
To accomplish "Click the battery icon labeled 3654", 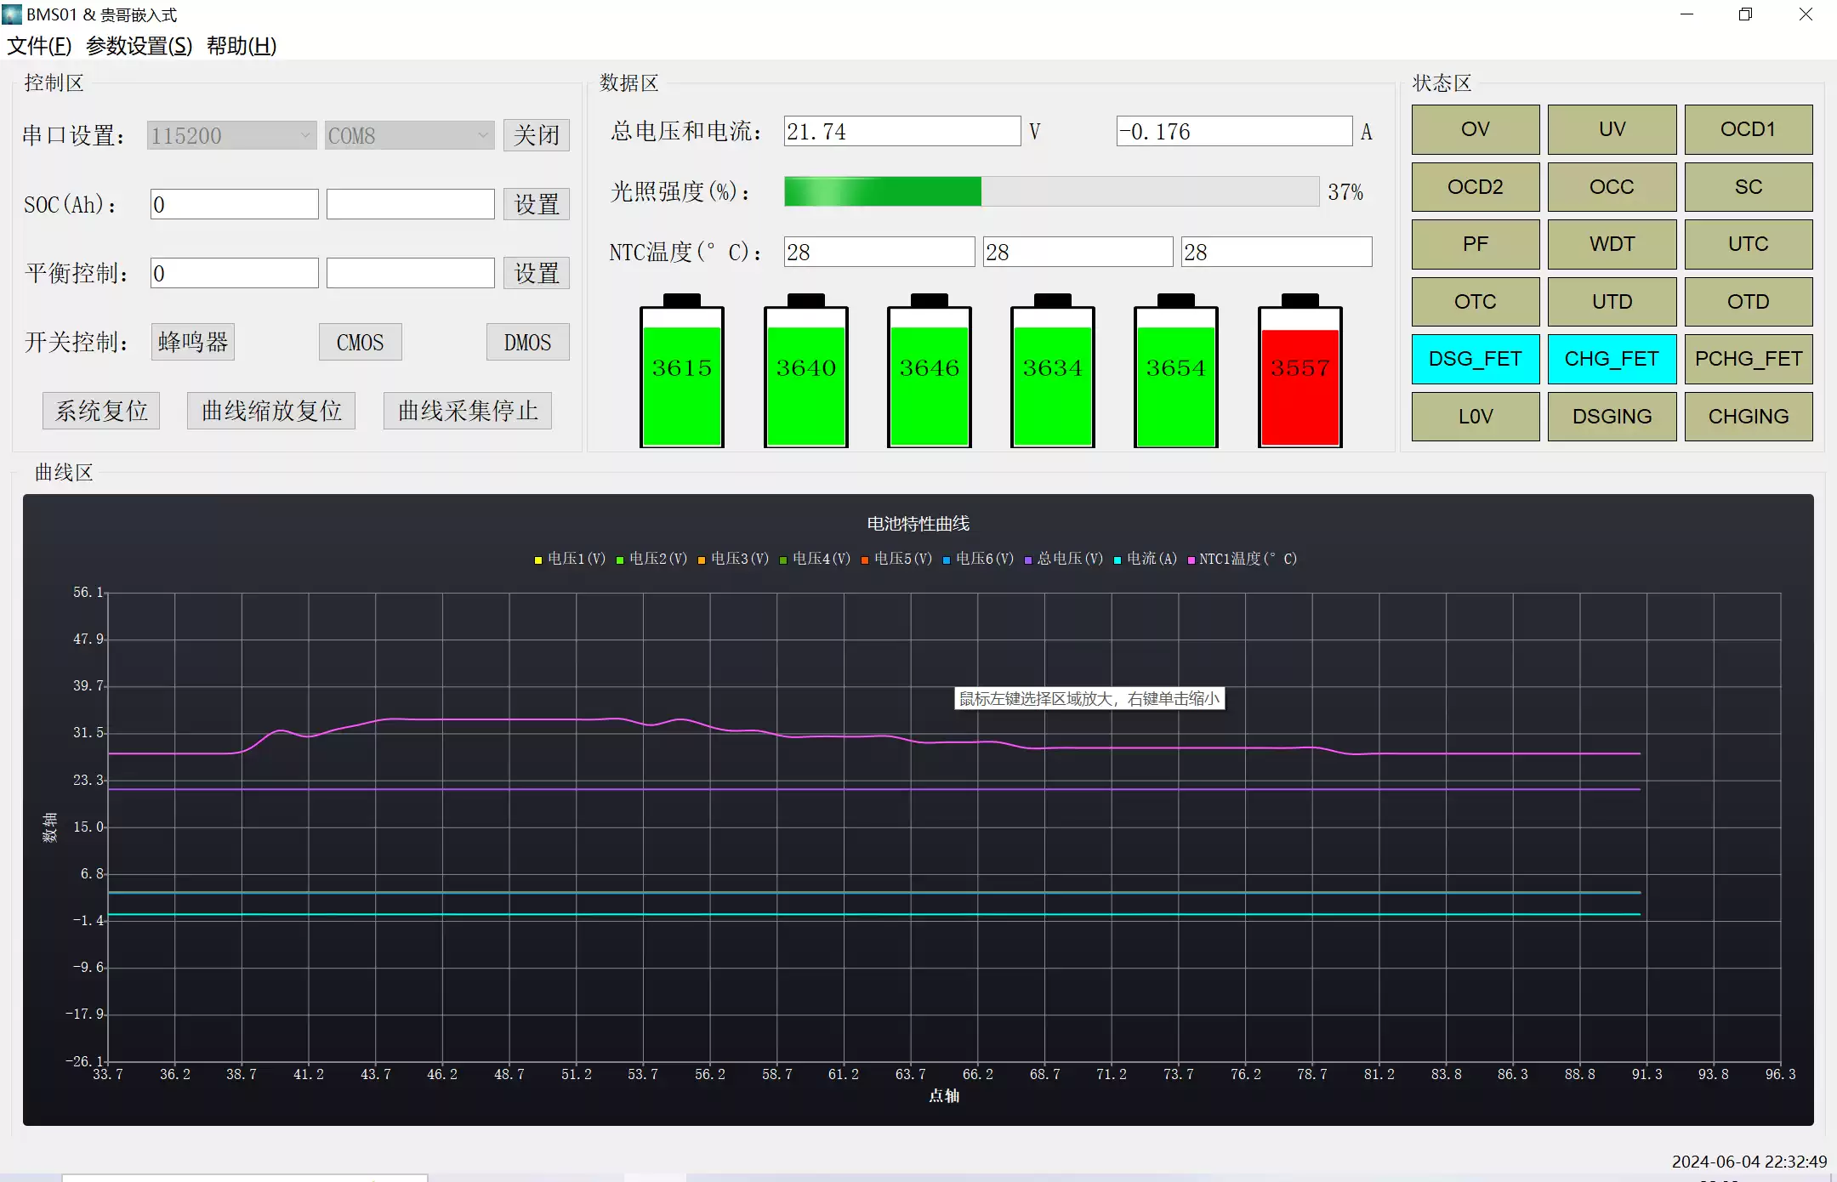I will tap(1175, 374).
